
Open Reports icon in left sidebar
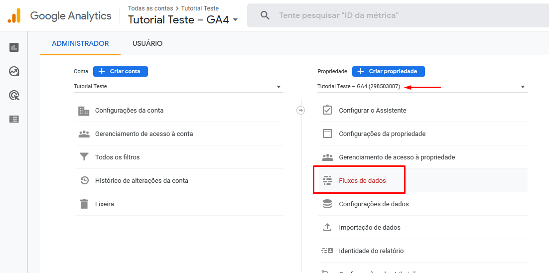click(x=14, y=47)
